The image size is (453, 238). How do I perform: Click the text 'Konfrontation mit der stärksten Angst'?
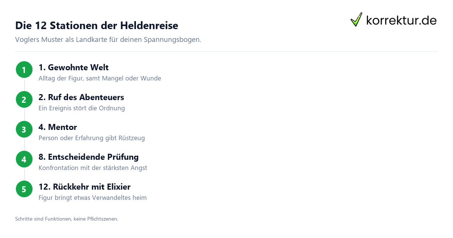tap(93, 168)
